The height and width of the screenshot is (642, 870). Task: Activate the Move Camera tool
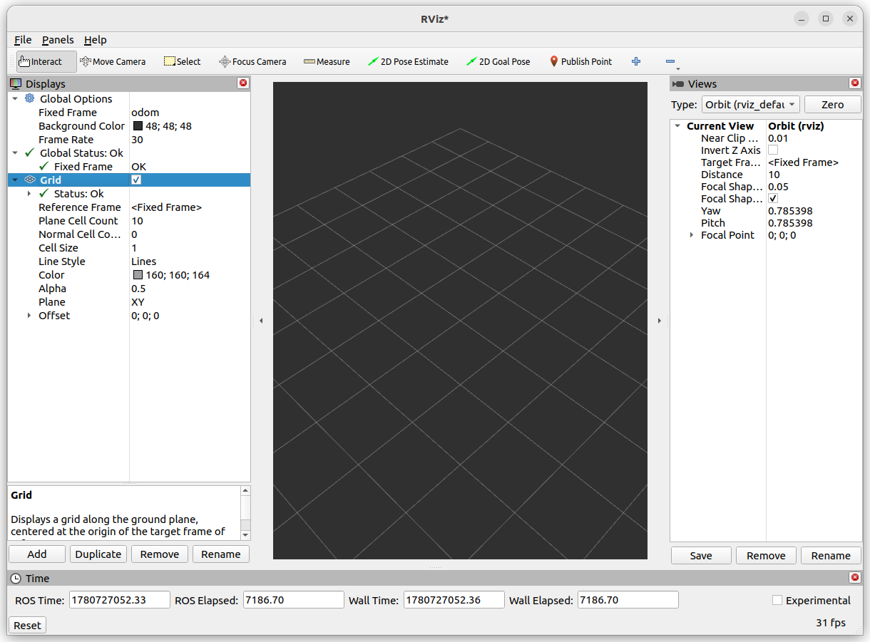113,61
